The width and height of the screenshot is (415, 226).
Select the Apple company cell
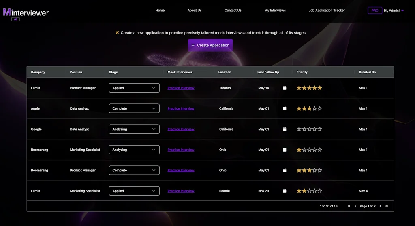35,108
